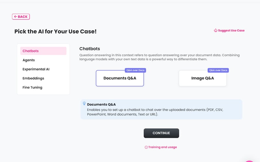Open the Training and usage link text
Screen dimensions: 260x162
162,147
